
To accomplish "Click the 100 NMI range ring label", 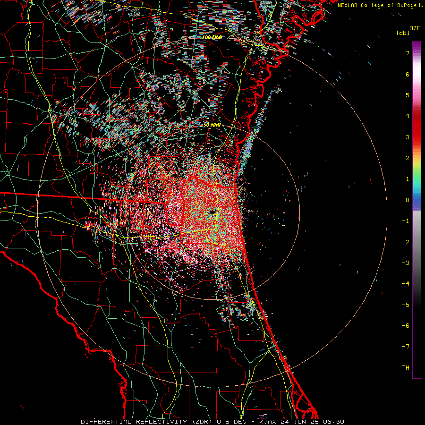I will pos(212,37).
